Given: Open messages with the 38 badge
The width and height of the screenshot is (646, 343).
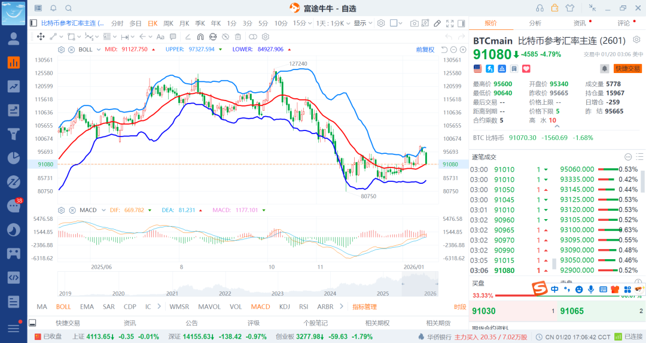Looking at the screenshot, I should (13, 206).
